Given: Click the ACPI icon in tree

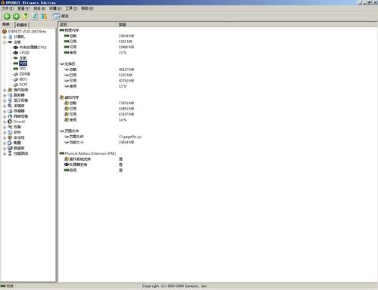Looking at the screenshot, I should [x=16, y=85].
